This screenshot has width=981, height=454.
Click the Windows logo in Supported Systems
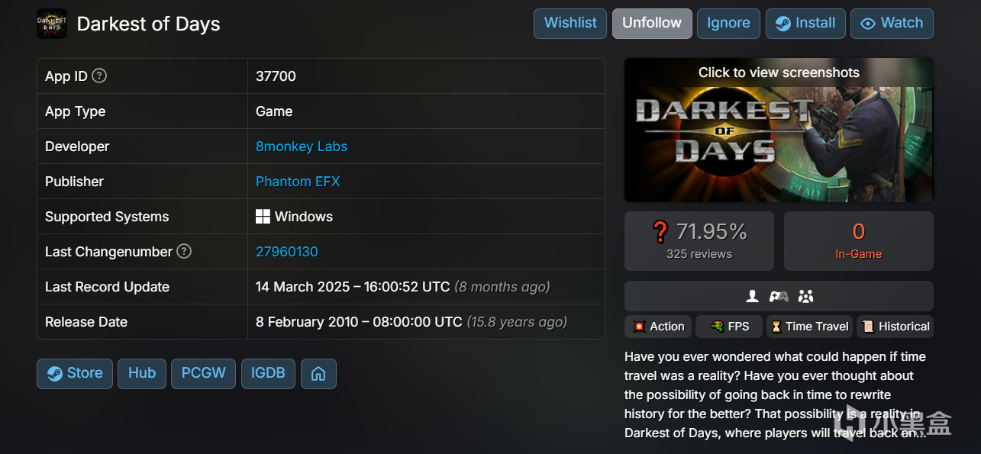click(263, 217)
